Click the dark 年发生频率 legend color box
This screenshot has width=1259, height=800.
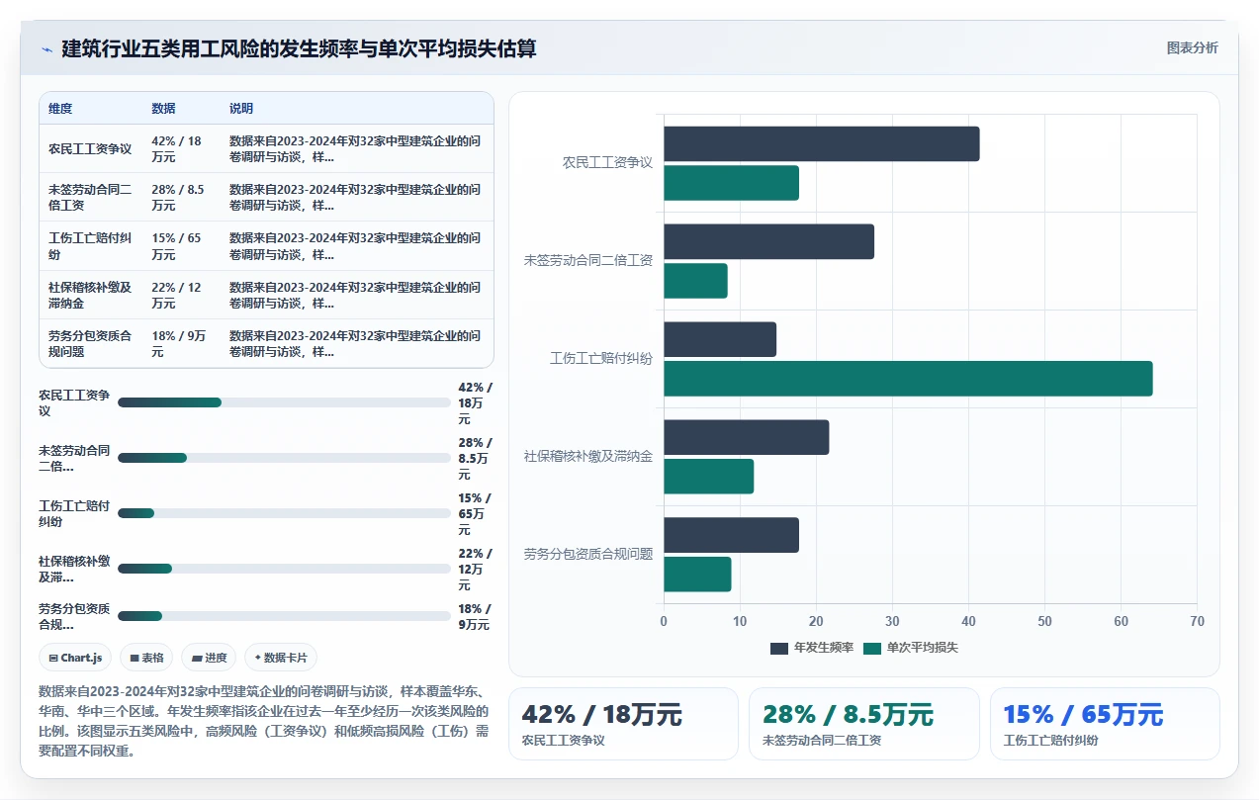coord(779,649)
